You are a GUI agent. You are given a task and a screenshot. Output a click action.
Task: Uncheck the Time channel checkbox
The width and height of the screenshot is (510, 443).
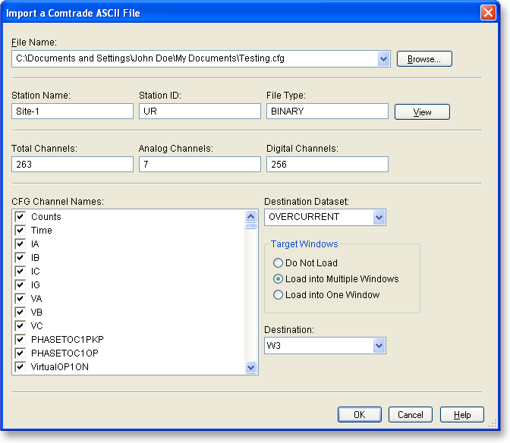pos(20,230)
